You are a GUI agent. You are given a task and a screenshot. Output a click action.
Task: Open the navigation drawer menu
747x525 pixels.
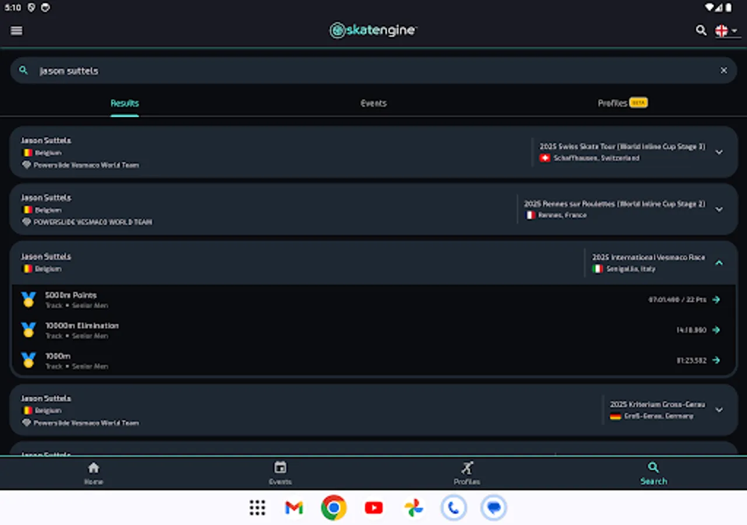pyautogui.click(x=16, y=30)
